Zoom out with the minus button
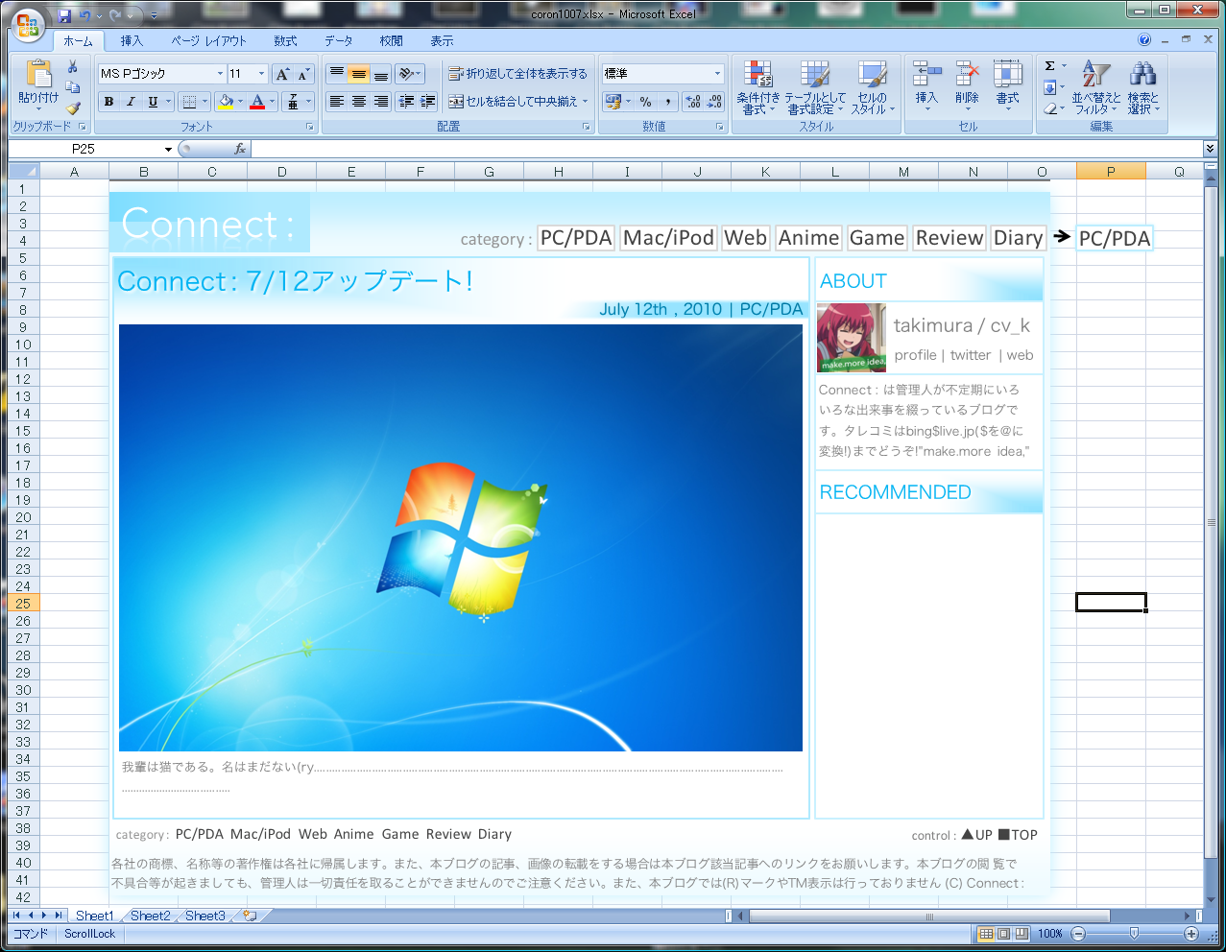 tap(1078, 934)
